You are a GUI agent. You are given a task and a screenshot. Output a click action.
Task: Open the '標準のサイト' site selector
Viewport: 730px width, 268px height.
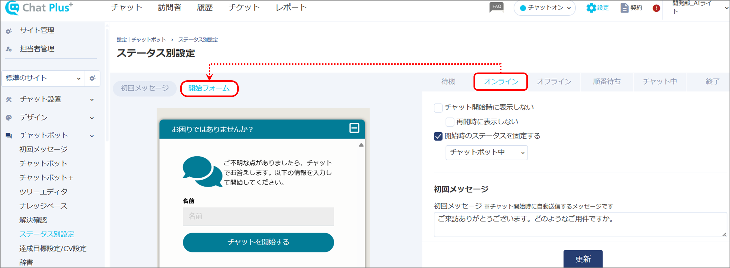[43, 78]
